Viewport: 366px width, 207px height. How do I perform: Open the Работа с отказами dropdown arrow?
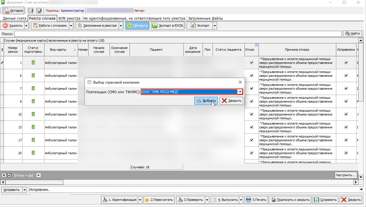[71, 26]
